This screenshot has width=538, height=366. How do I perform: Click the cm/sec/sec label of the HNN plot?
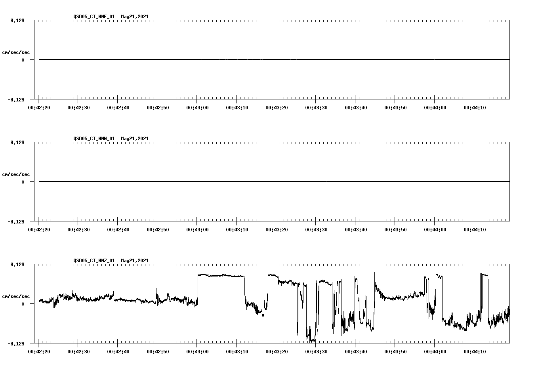click(17, 174)
